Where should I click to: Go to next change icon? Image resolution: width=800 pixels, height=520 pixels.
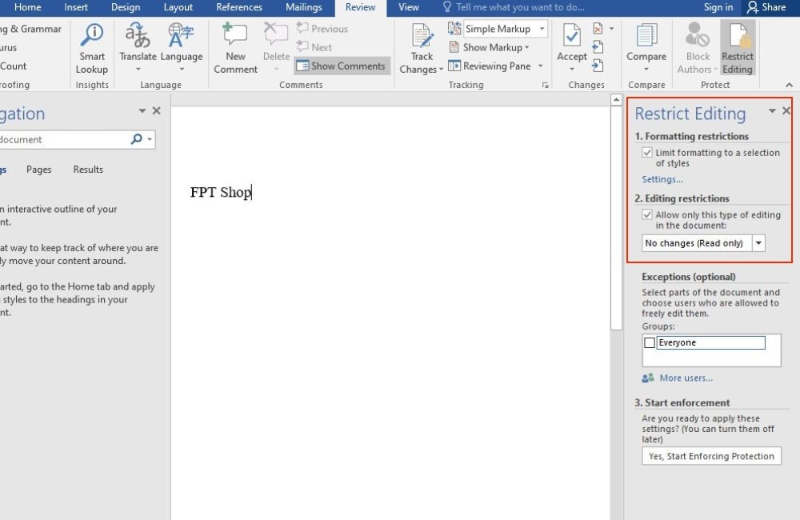click(x=598, y=66)
